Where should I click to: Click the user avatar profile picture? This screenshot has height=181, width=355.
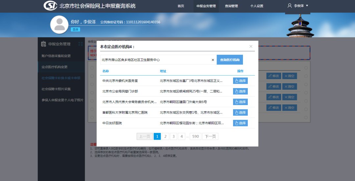59,25
